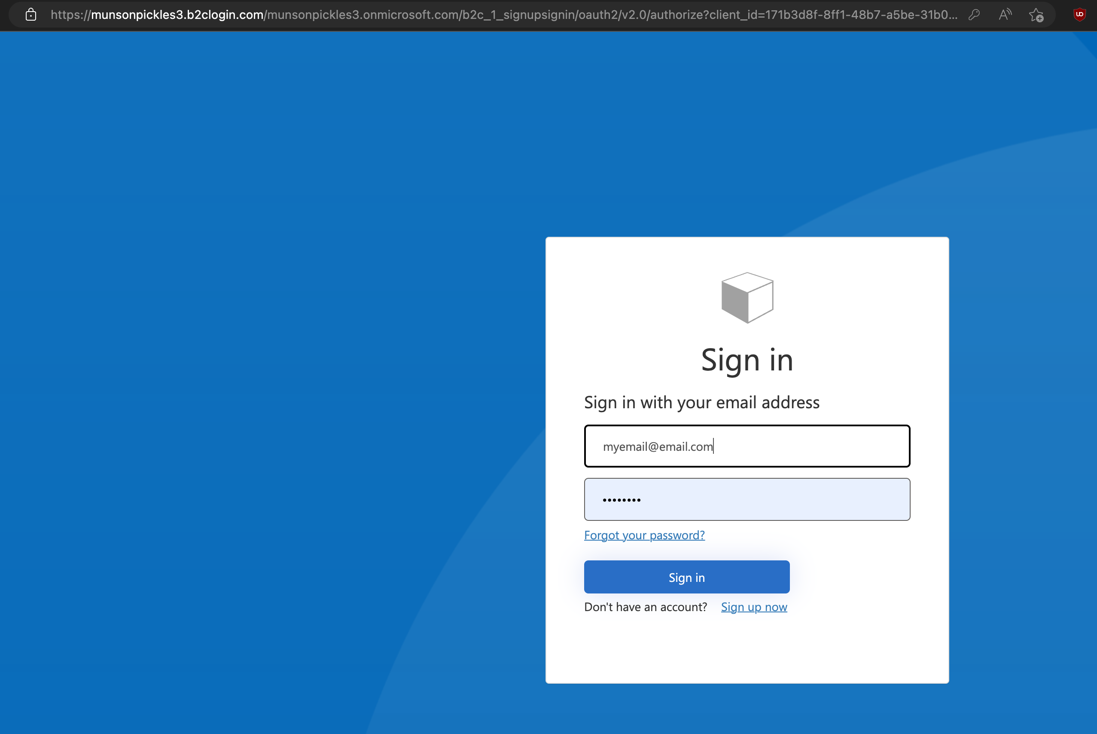This screenshot has height=734, width=1097.
Task: Click the site information lock icon
Action: click(x=31, y=15)
